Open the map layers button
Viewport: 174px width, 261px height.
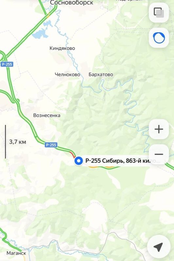click(x=159, y=13)
